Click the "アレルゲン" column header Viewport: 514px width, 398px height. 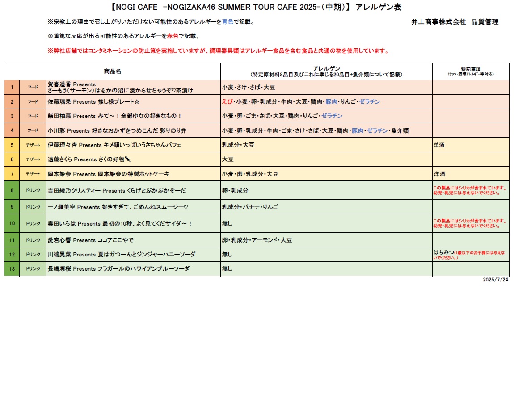coord(326,71)
